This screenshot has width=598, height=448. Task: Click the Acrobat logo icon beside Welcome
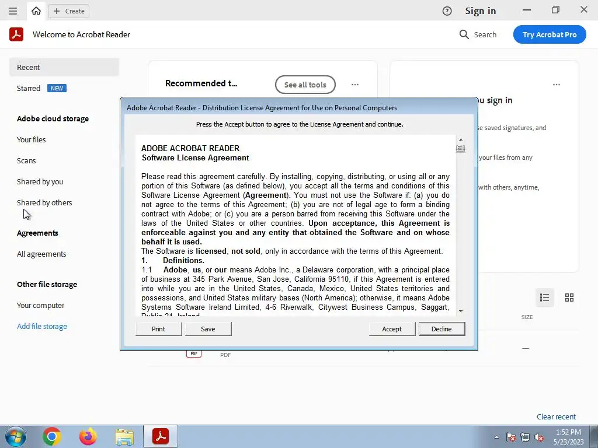tap(16, 34)
